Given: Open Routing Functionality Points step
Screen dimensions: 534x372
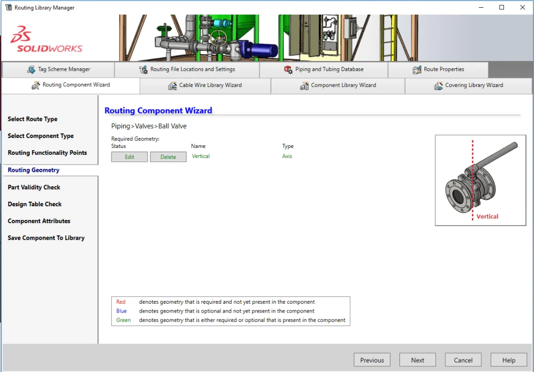Looking at the screenshot, I should click(x=47, y=153).
